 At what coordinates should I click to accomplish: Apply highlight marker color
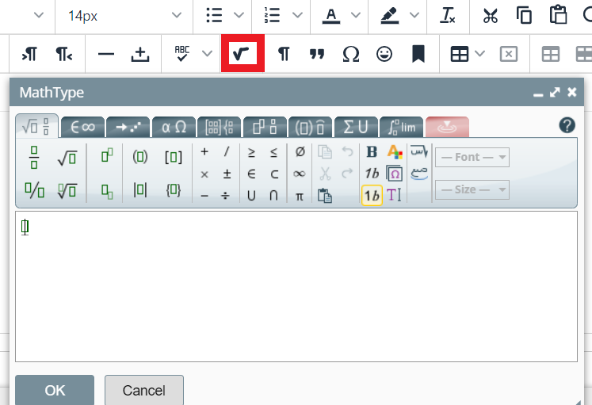coord(390,16)
